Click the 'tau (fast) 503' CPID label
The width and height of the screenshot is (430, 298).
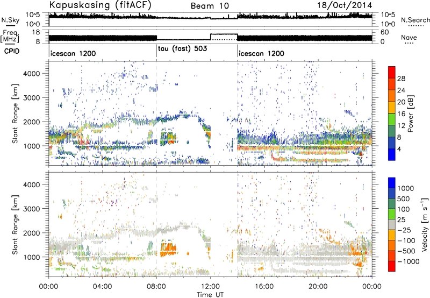182,49
